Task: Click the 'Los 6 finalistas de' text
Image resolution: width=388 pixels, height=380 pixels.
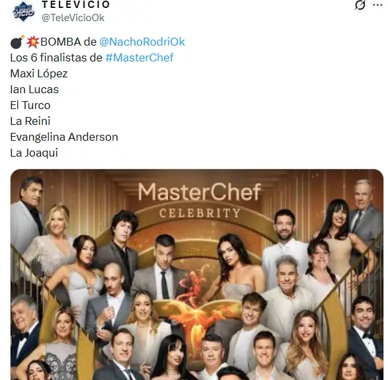Action: pyautogui.click(x=56, y=57)
